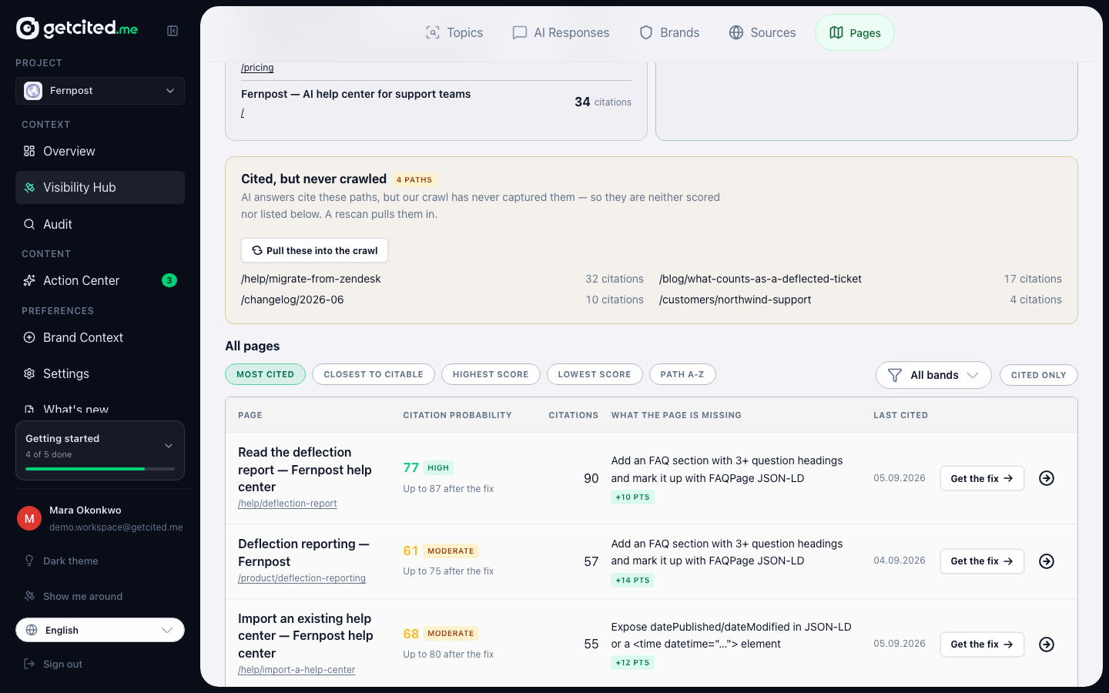This screenshot has width=1109, height=693.
Task: Open the What's new entry
Action: [100, 408]
